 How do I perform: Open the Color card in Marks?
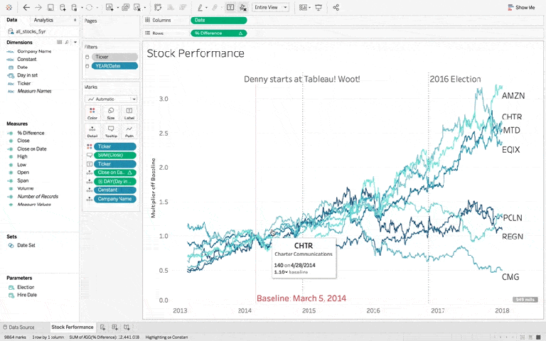[x=92, y=113]
